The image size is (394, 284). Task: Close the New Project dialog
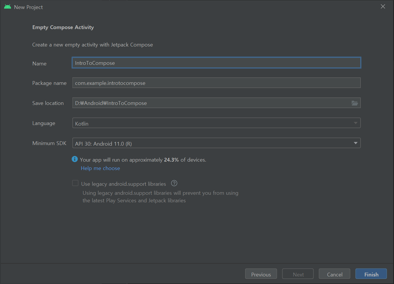pos(383,6)
